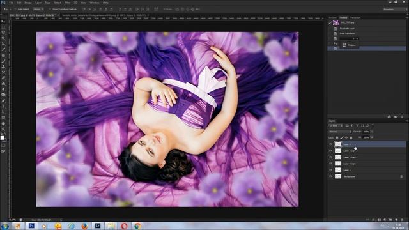Add a layer mask from Layers footer
This screenshot has width=409, height=230.
point(379,220)
